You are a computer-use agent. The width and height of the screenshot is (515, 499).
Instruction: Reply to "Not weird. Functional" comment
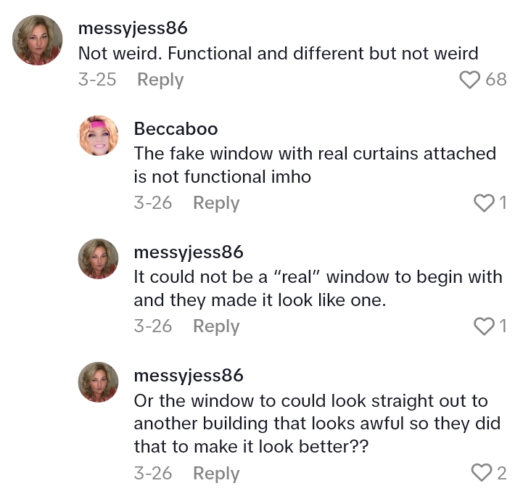pos(160,79)
